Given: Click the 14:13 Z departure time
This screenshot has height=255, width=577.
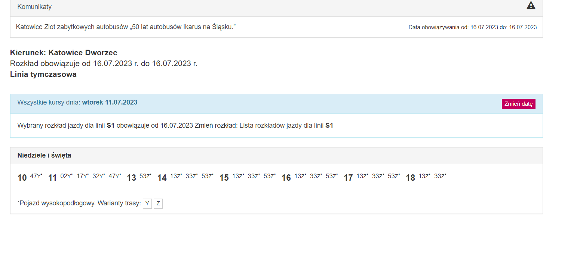Looking at the screenshot, I should (x=176, y=176).
